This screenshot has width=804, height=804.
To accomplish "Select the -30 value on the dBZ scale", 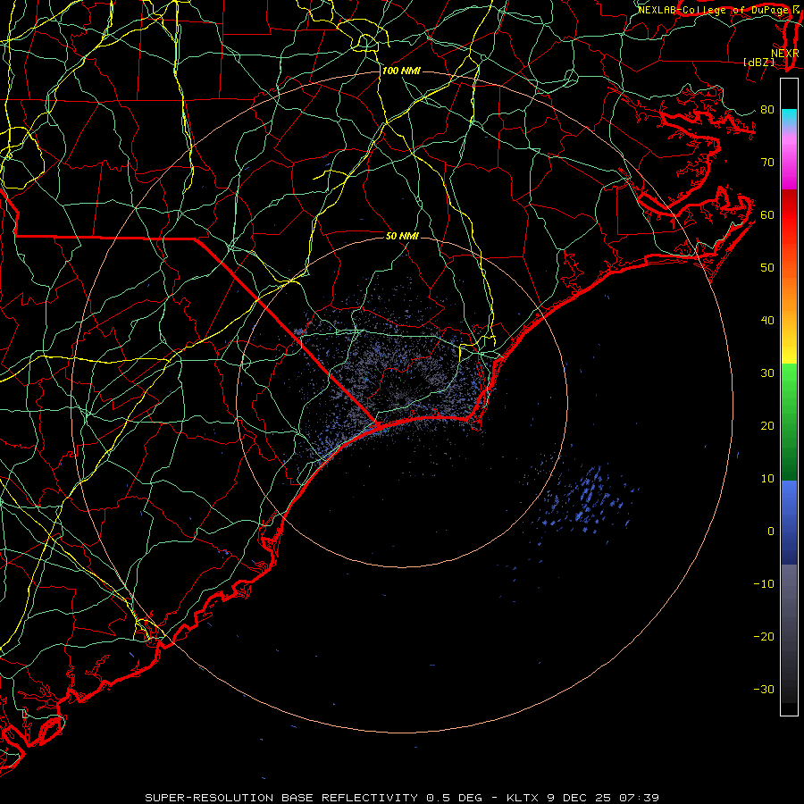I will pos(764,689).
